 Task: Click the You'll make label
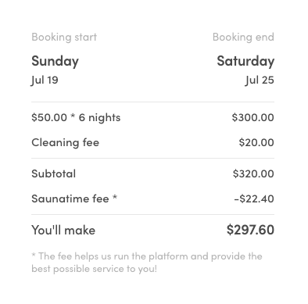click(63, 231)
